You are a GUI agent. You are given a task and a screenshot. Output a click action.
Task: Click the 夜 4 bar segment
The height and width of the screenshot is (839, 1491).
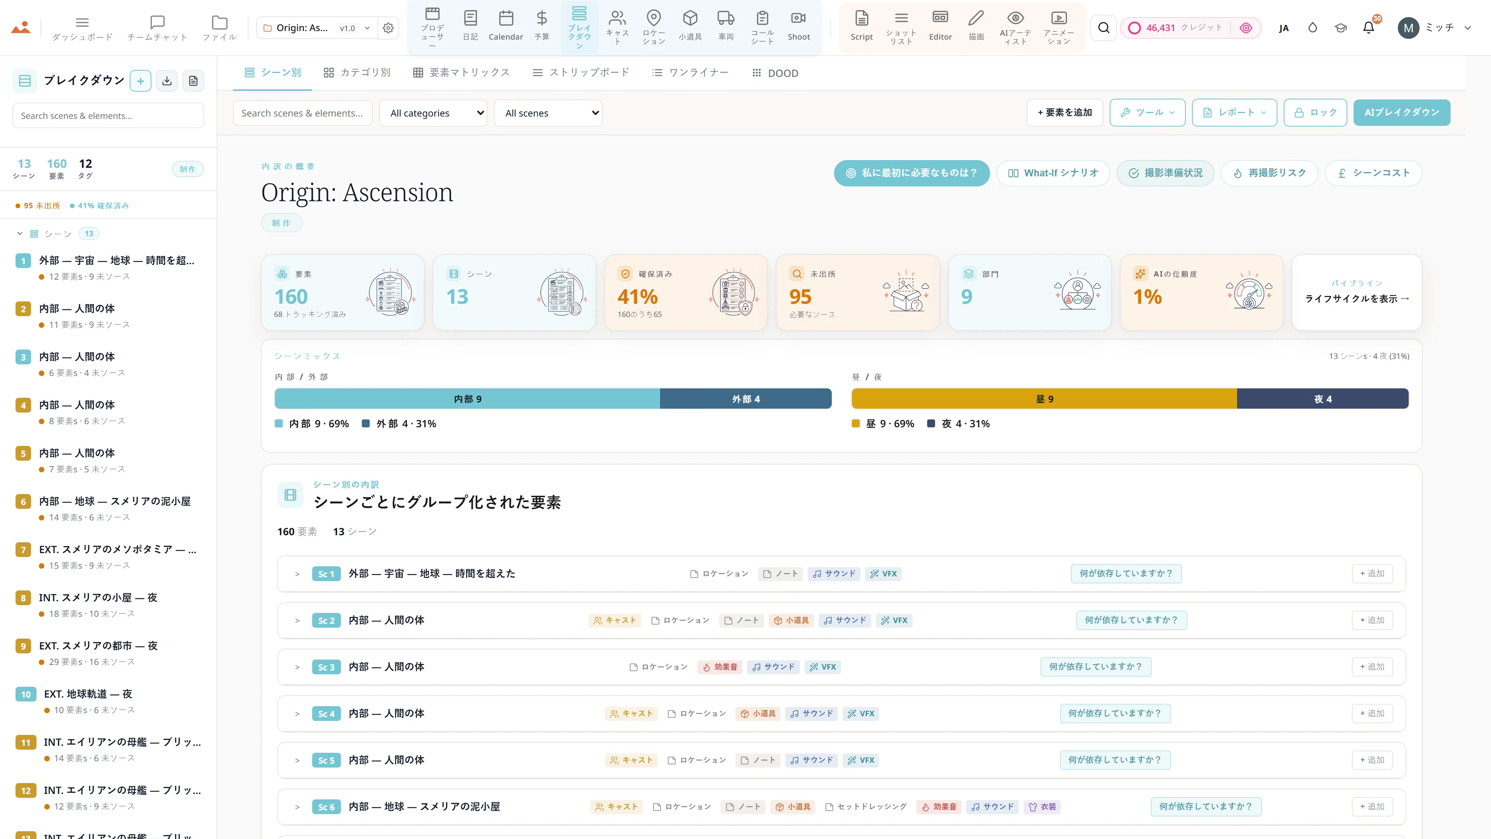pyautogui.click(x=1322, y=399)
